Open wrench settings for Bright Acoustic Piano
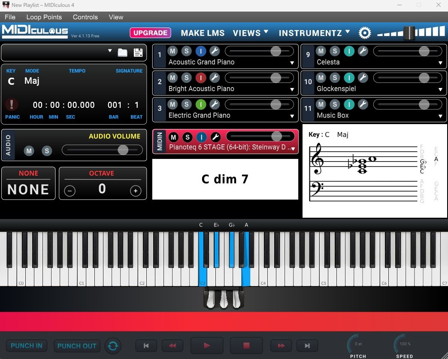Viewport: 448px width, 359px height. 215,78
